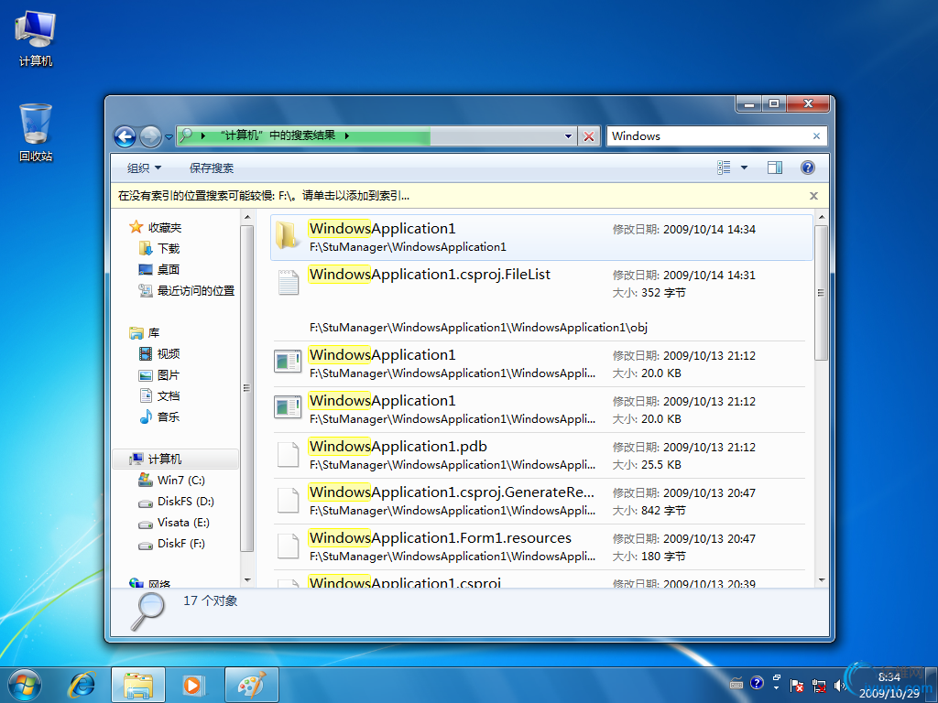Click the network tray icon with red X

818,685
